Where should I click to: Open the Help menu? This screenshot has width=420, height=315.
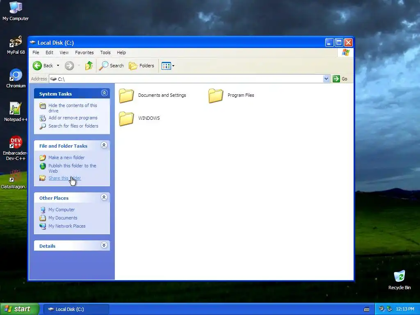click(x=121, y=52)
